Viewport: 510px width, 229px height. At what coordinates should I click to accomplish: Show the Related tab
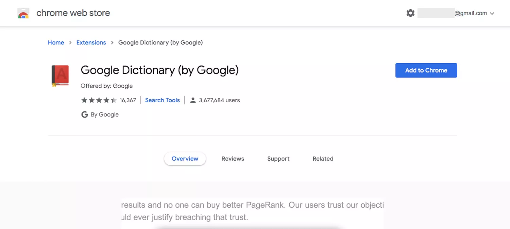pos(323,159)
